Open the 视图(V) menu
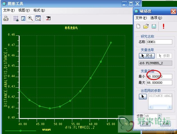 24,10
